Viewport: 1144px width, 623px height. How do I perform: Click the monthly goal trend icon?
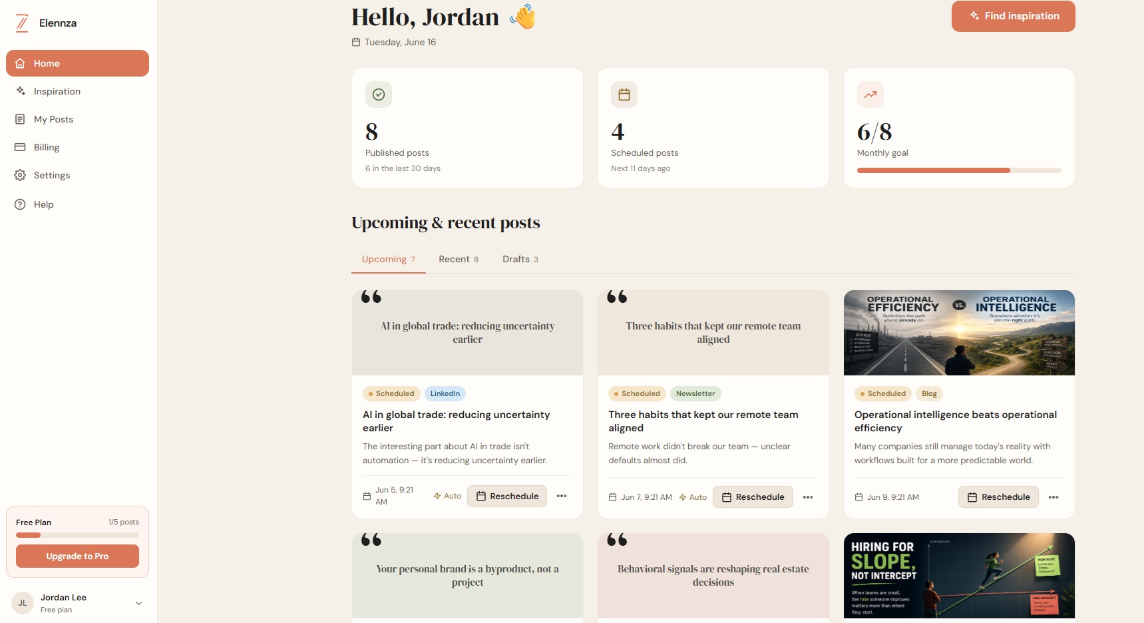coord(870,95)
